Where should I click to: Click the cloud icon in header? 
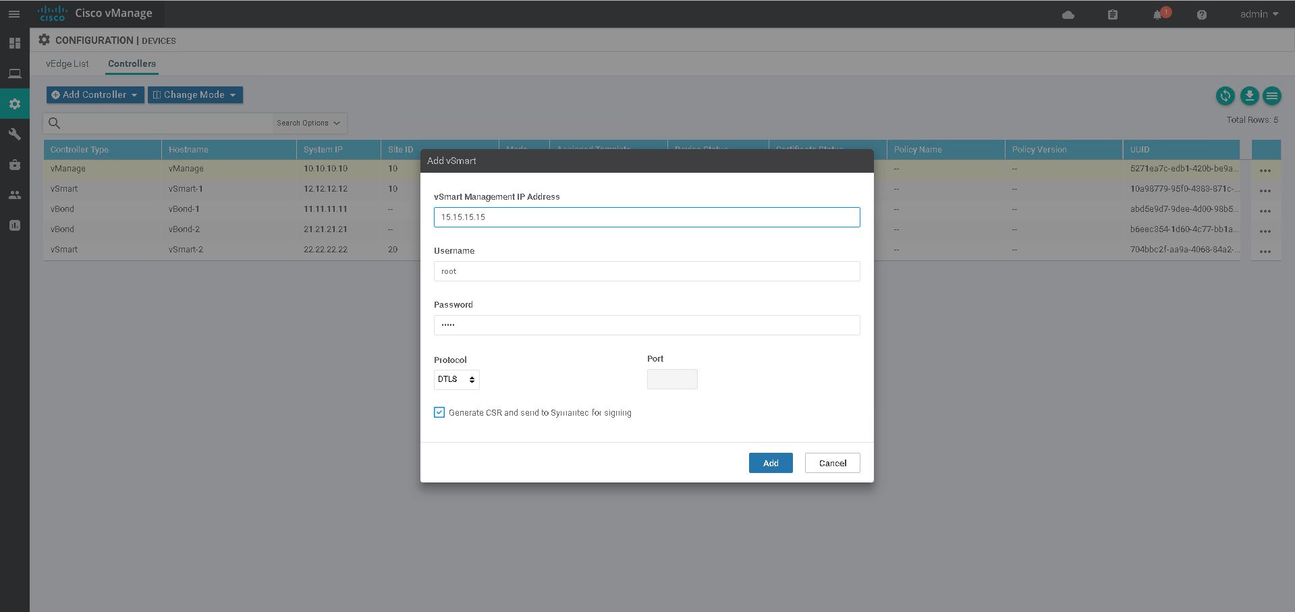1068,14
